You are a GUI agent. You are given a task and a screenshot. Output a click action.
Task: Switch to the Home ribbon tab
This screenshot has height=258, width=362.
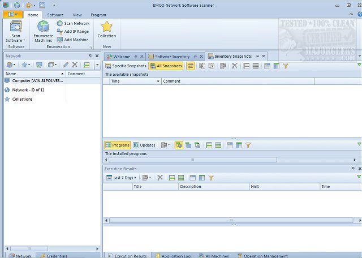point(33,15)
